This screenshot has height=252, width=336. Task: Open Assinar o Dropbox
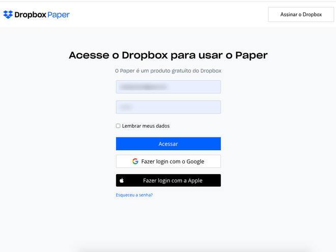[x=301, y=14]
